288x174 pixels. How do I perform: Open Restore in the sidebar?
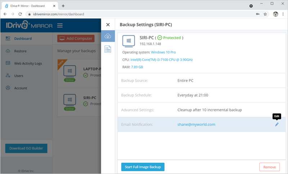(x=21, y=51)
